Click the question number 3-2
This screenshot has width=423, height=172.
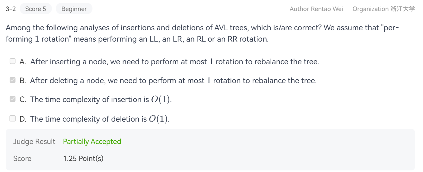pos(11,9)
